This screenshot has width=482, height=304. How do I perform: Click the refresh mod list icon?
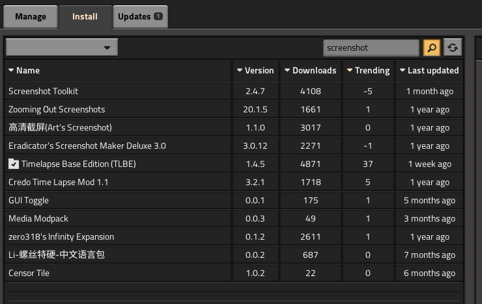[453, 48]
